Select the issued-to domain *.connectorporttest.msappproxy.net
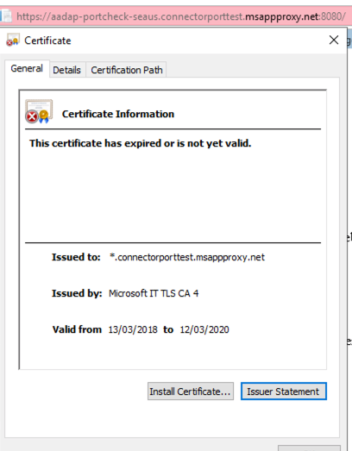 click(187, 257)
